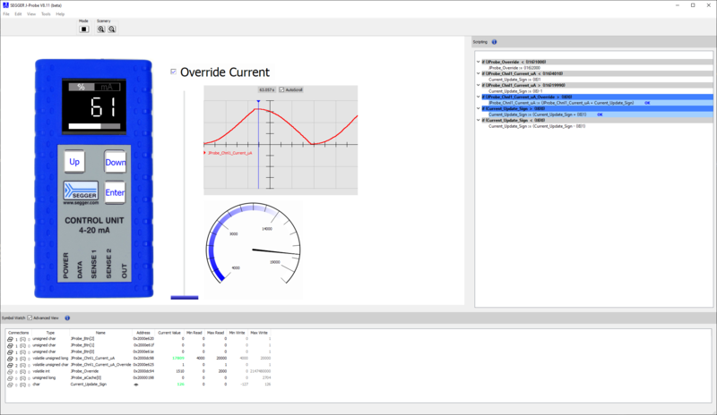
Task: Click the Stop mode button
Action: point(83,29)
